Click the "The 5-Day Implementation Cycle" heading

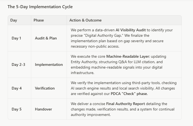tap(40, 7)
